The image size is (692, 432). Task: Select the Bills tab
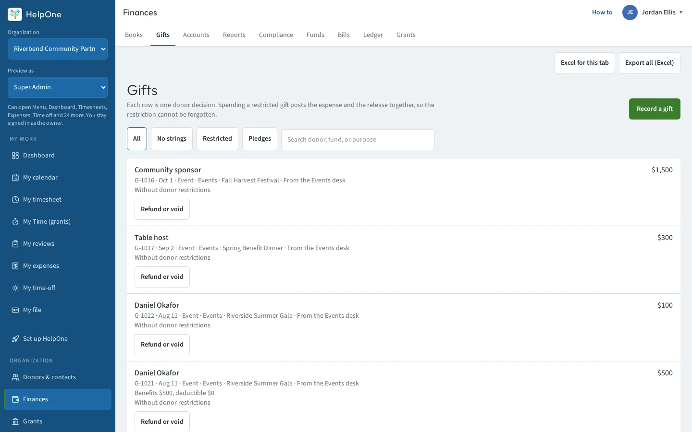point(344,35)
